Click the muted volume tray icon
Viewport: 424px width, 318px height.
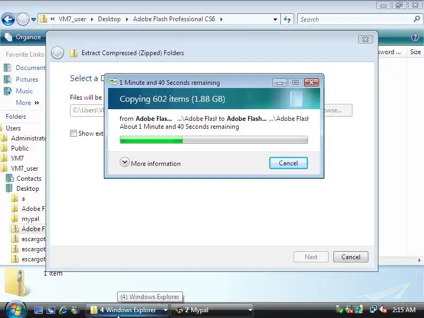click(383, 310)
